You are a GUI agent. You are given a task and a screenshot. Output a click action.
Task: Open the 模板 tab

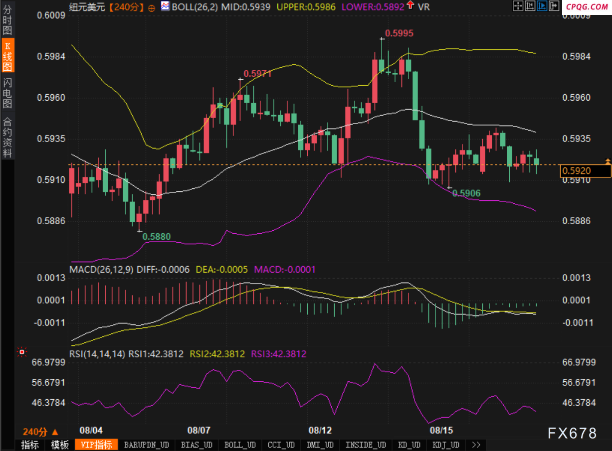click(x=59, y=445)
